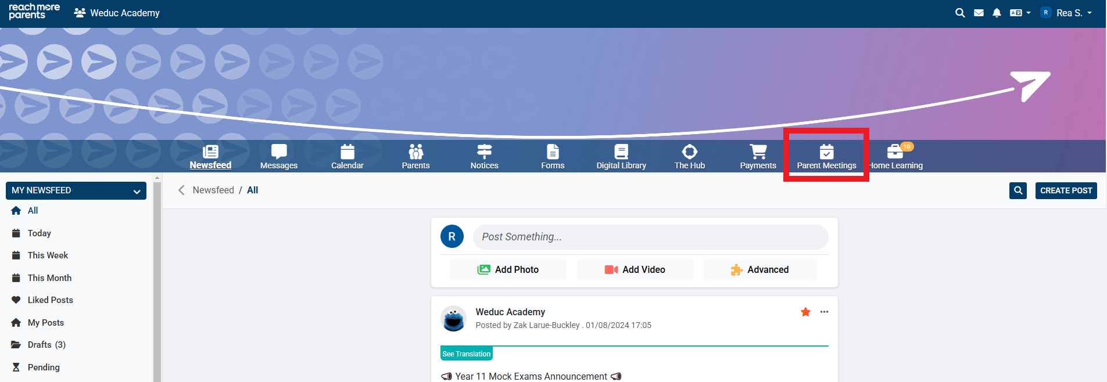Select Liked Posts in sidebar

tap(50, 300)
